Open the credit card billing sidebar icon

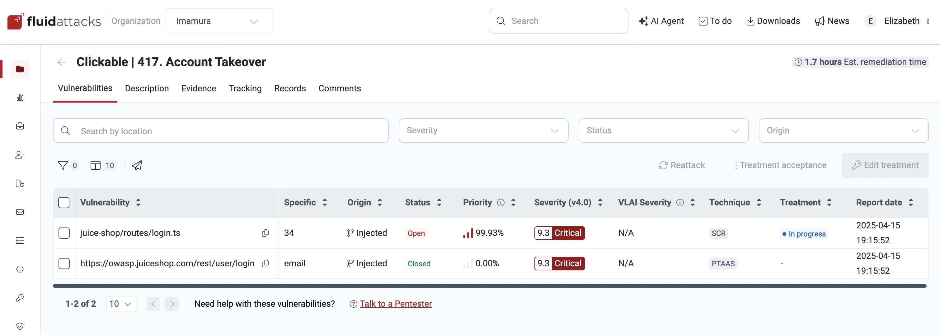(x=20, y=240)
